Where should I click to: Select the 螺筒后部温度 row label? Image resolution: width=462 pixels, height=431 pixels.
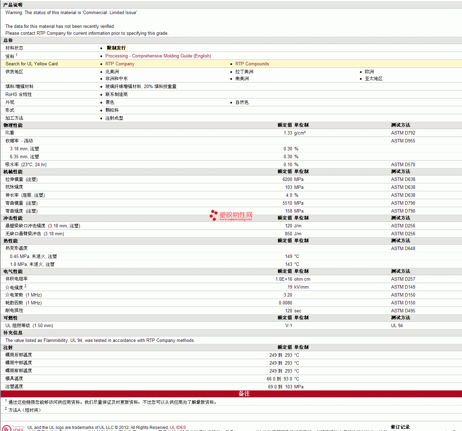(x=19, y=355)
